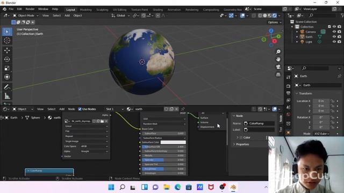Open the File menu
Screen dimensions: 344x193
coord(11,9)
